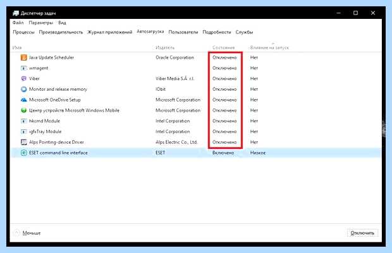Image resolution: width=392 pixels, height=253 pixels.
Task: Click Отключено status in Java Update Scheduler row
Action: [224, 57]
